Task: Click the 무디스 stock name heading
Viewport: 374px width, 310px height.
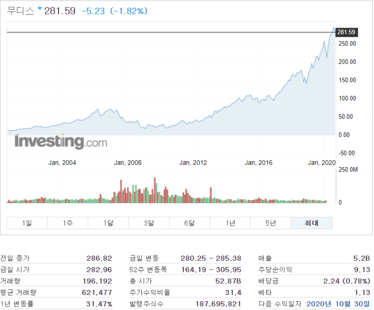Action: 20,11
